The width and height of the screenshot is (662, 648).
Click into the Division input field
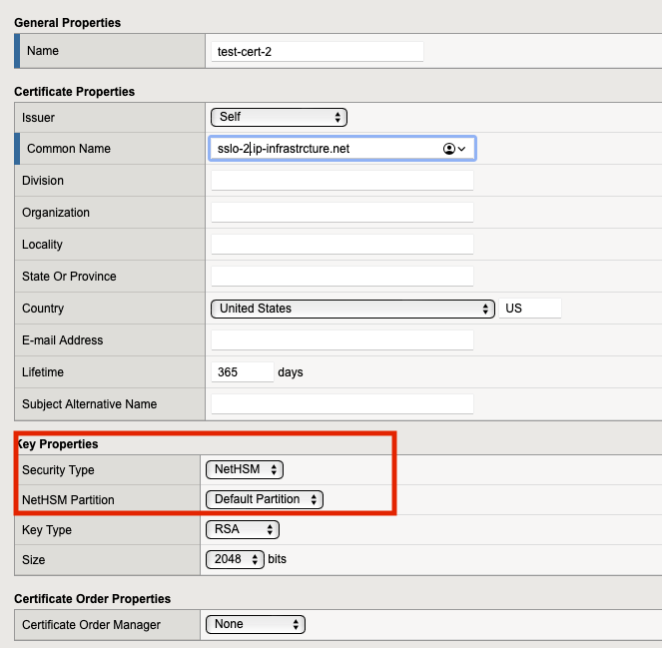pos(341,181)
